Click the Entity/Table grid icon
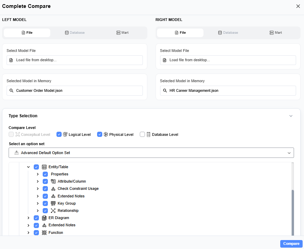This screenshot has height=249, width=304. pyautogui.click(x=44, y=167)
